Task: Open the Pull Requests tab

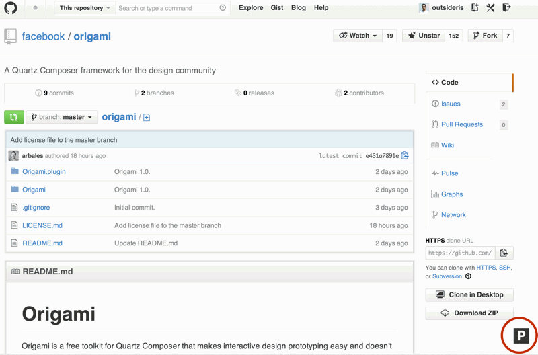Action: pos(462,124)
